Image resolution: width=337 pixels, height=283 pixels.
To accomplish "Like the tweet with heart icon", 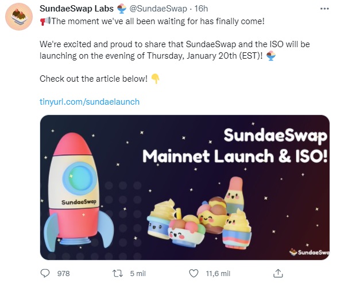I will 193,274.
